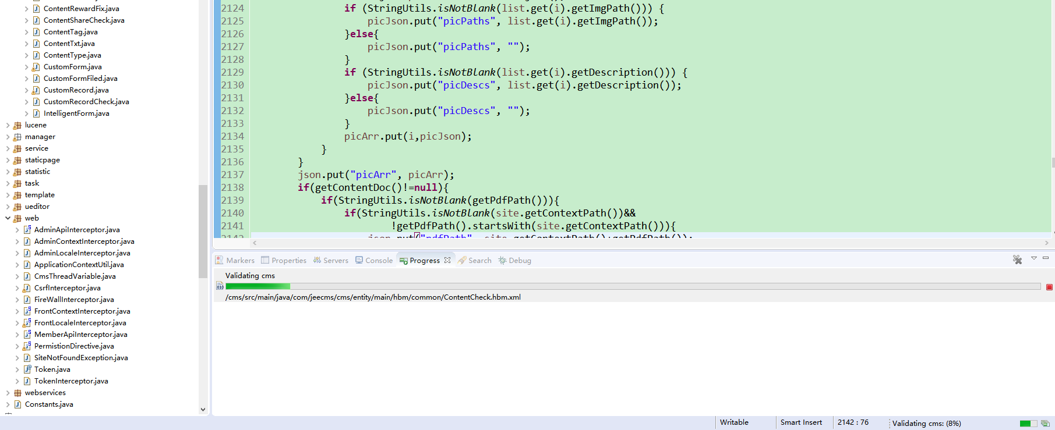Open the Console tab

coord(374,261)
